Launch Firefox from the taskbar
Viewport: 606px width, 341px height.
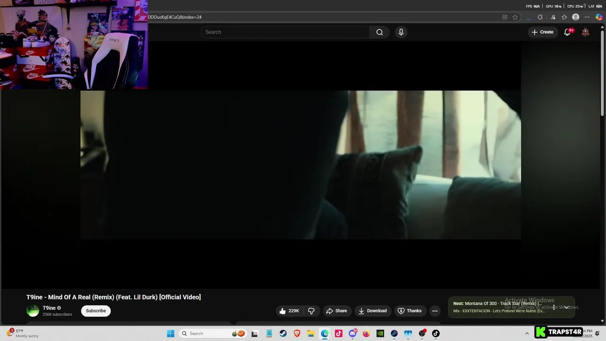tap(366, 333)
